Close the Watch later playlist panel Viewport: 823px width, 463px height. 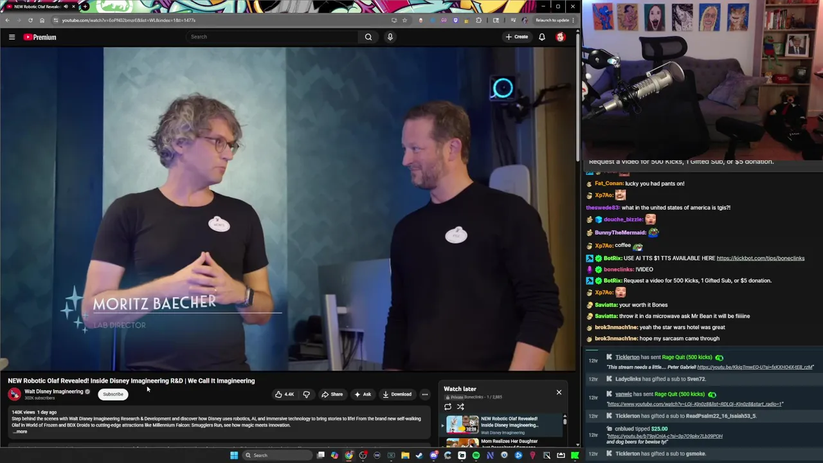(x=559, y=392)
